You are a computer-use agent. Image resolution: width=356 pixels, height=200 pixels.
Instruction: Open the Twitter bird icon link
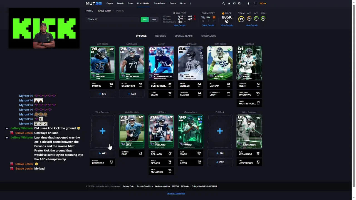(x=229, y=3)
